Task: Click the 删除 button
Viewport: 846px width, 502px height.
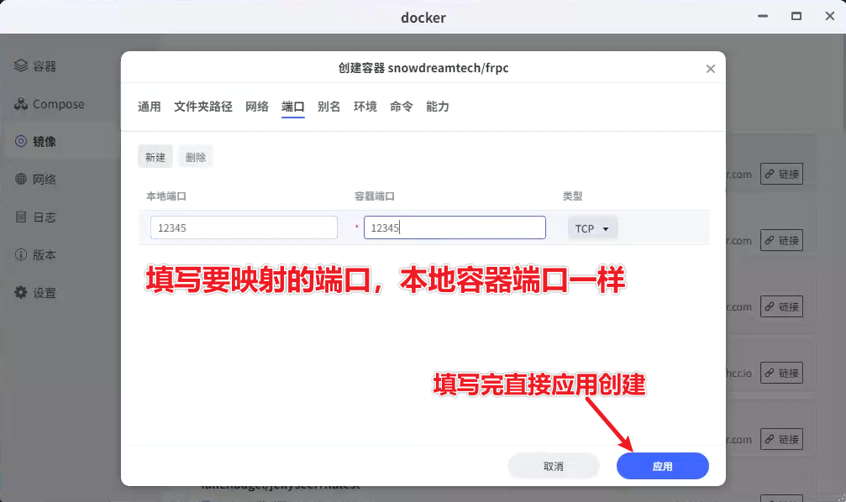Action: tap(195, 157)
